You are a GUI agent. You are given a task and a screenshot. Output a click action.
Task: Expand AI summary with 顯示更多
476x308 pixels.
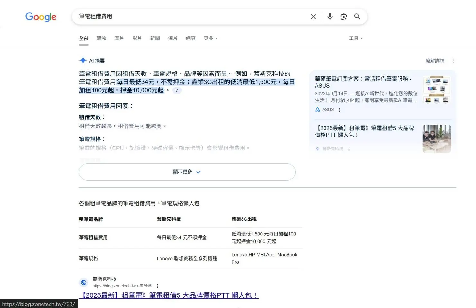pyautogui.click(x=187, y=172)
